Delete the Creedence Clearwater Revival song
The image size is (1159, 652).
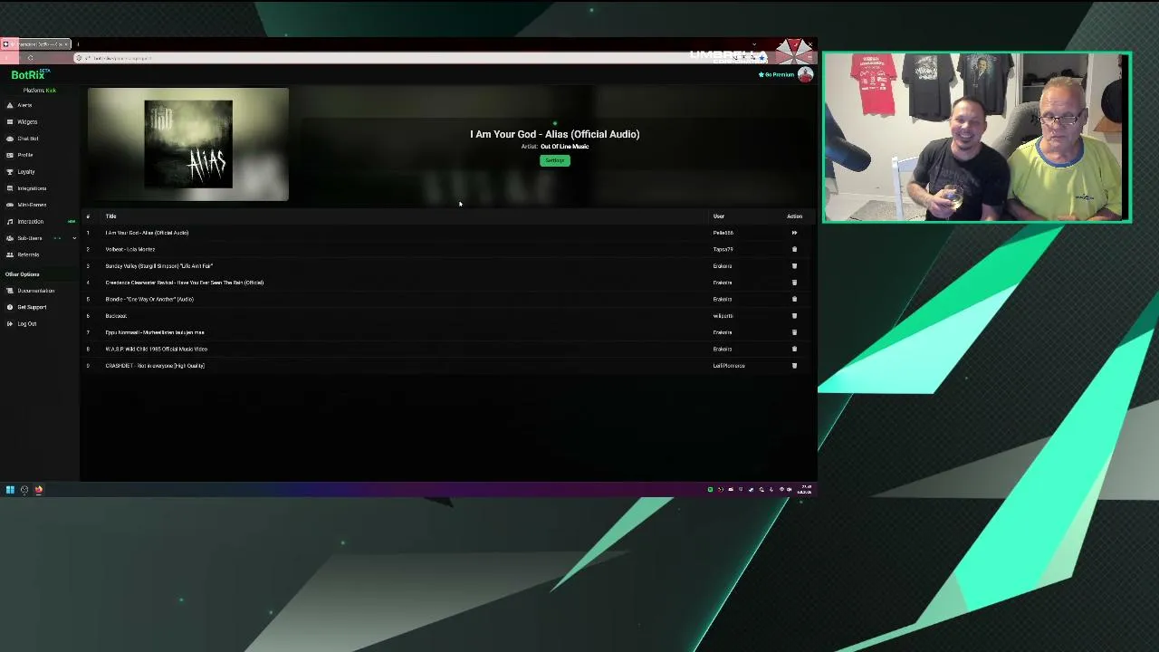[794, 283]
